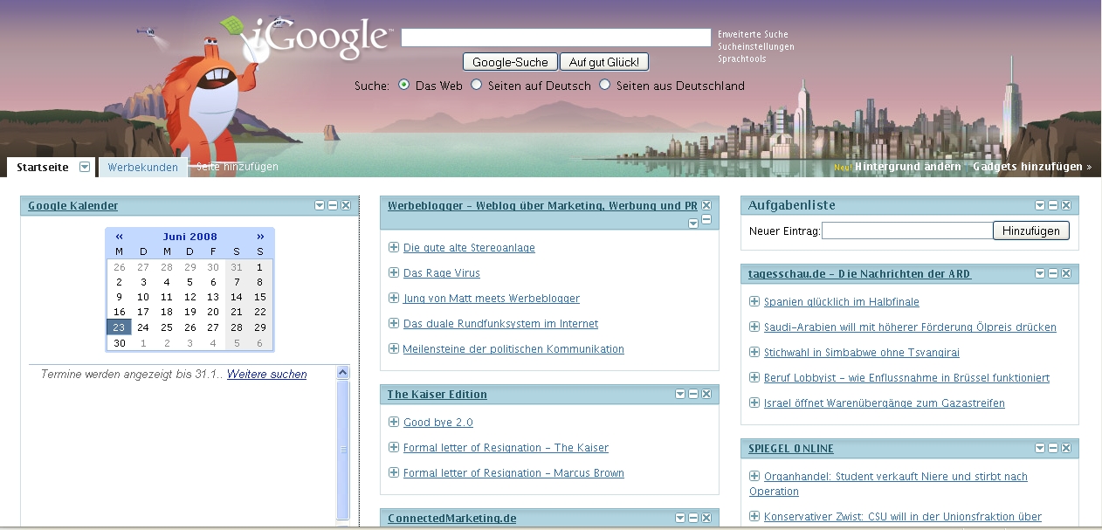Screen dimensions: 1102x530
Task: Close the SPIEGEL ONLINE gadget
Action: 1066,448
